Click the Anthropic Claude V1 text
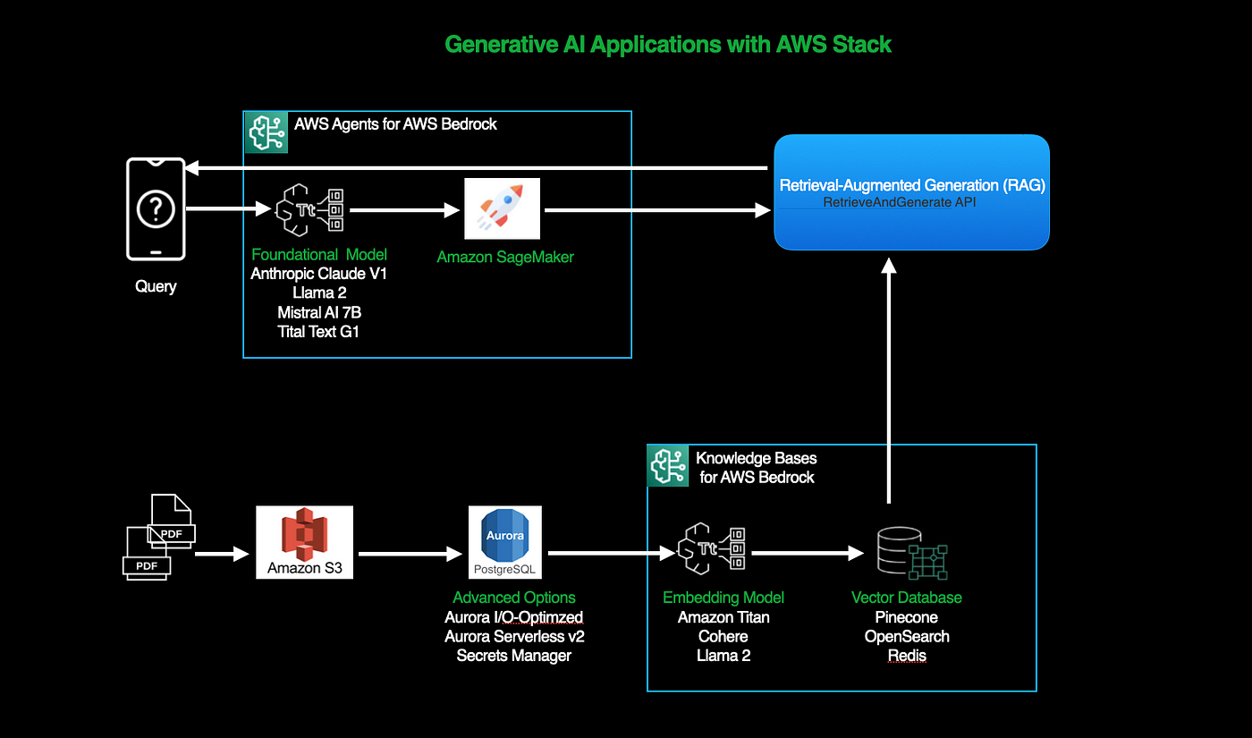The image size is (1252, 738). click(x=319, y=274)
